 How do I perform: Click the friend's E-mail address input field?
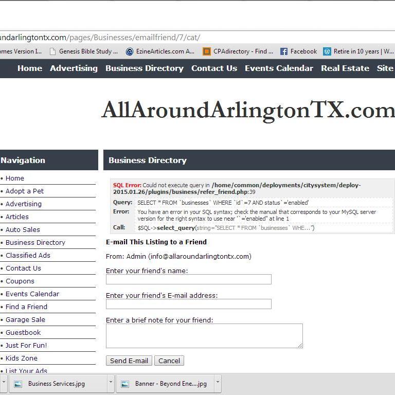click(x=189, y=304)
